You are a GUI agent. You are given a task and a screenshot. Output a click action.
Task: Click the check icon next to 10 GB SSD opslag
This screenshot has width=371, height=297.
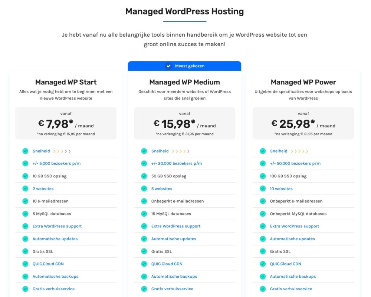click(25, 176)
